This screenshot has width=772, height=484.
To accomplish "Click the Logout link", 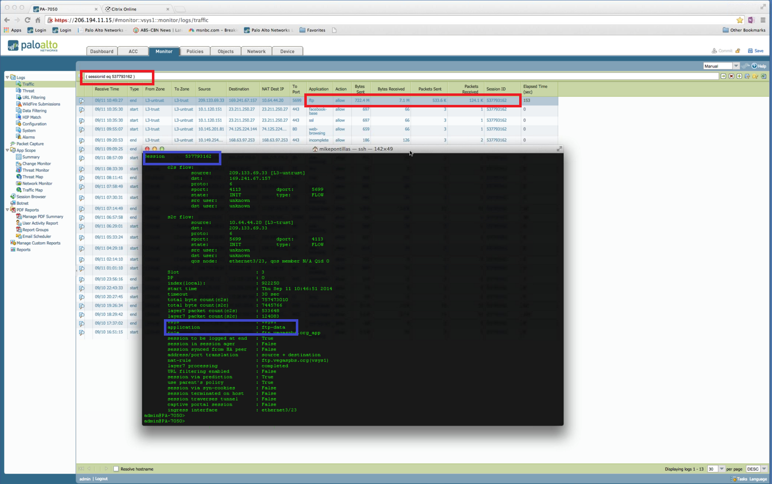I will tap(101, 479).
